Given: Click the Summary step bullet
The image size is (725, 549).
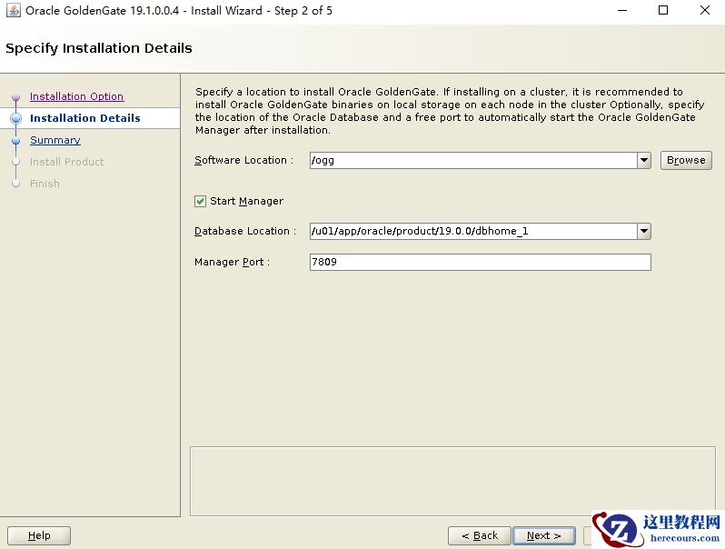Looking at the screenshot, I should (x=16, y=140).
